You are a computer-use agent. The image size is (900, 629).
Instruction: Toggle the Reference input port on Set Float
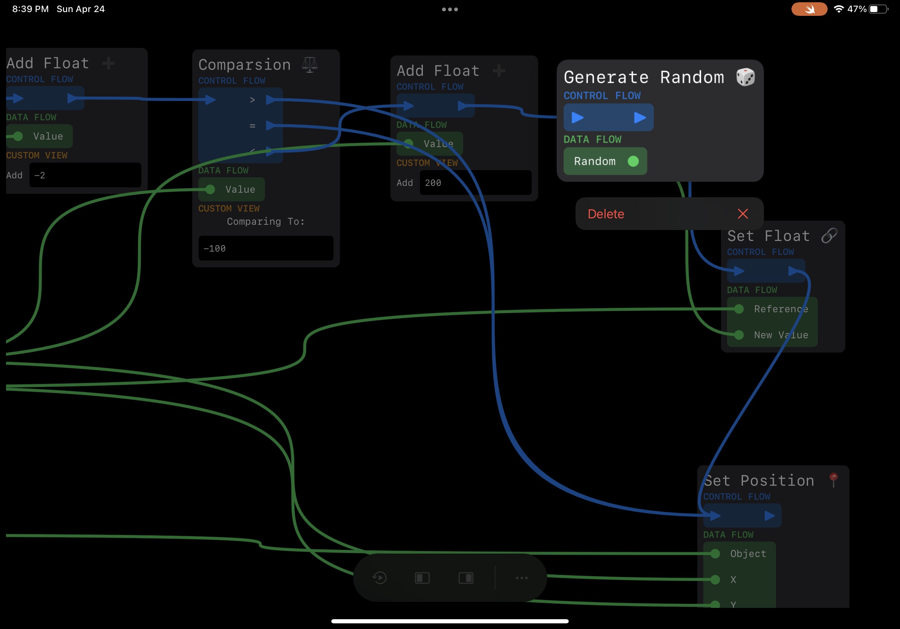[x=739, y=309]
